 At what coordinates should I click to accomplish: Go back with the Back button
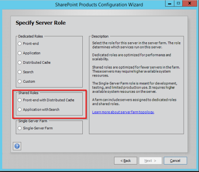pyautogui.click(x=125, y=161)
